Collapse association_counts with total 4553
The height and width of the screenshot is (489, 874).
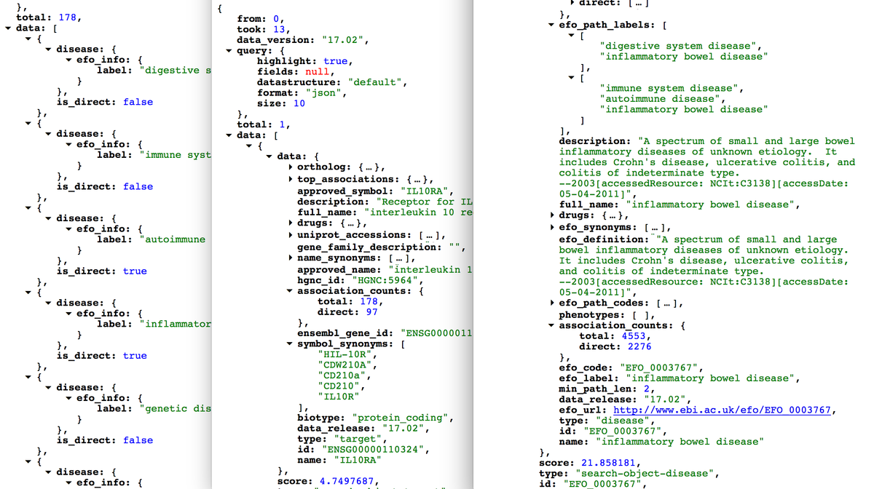pos(551,326)
